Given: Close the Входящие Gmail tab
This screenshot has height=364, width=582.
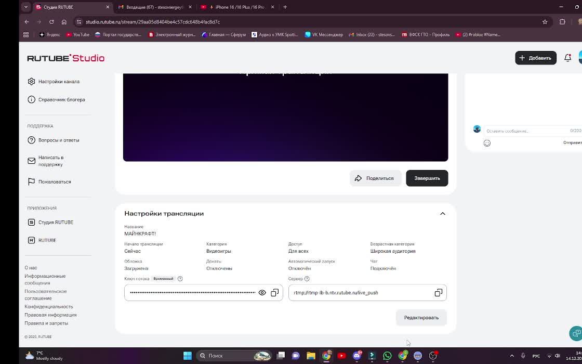Looking at the screenshot, I should [x=190, y=7].
